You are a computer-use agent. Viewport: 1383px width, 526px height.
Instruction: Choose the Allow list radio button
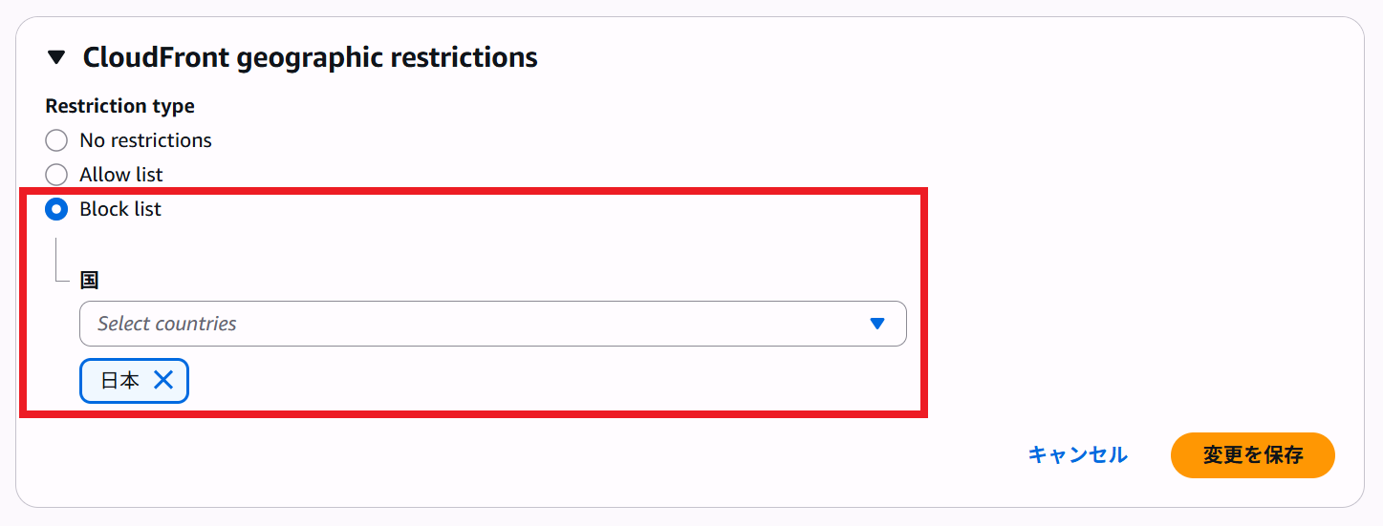[57, 175]
